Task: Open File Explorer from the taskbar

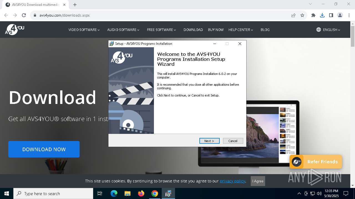Action: pyautogui.click(x=128, y=193)
